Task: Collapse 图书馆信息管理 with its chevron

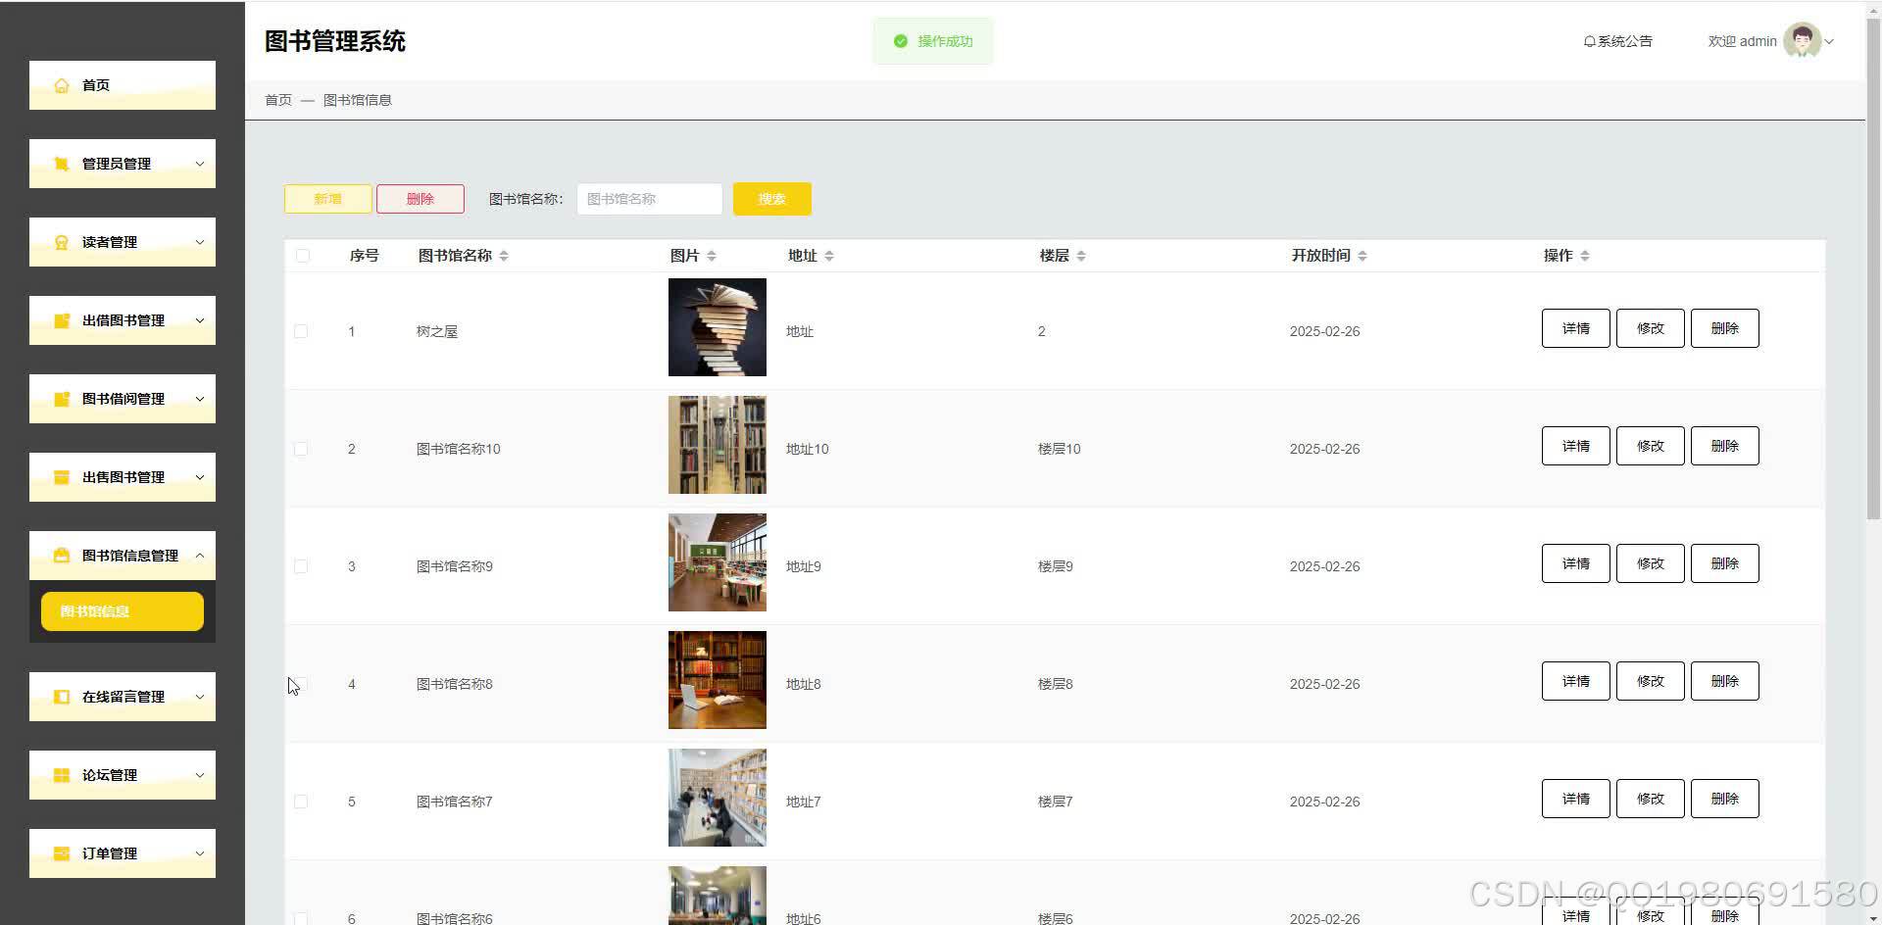Action: tap(200, 556)
